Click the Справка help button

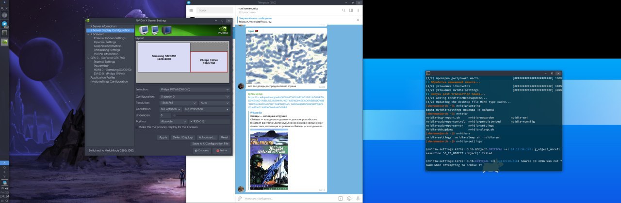pyautogui.click(x=203, y=151)
